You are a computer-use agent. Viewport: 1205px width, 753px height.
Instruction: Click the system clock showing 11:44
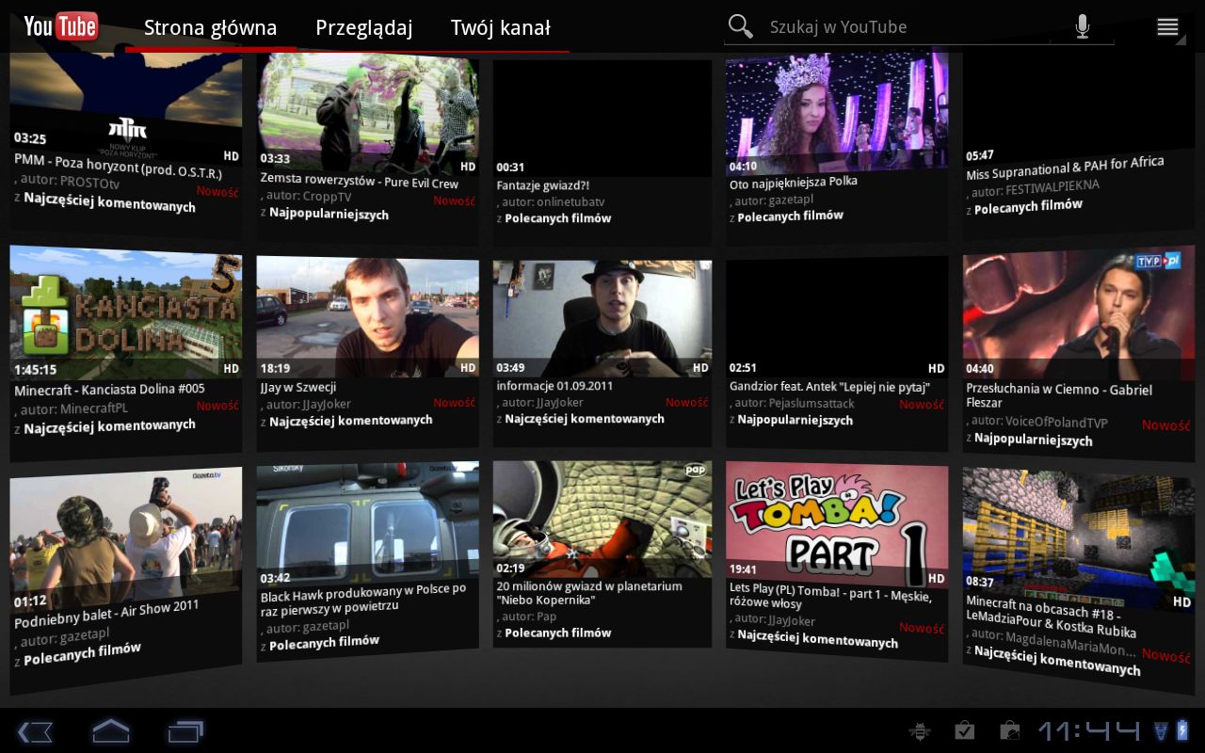(1088, 731)
